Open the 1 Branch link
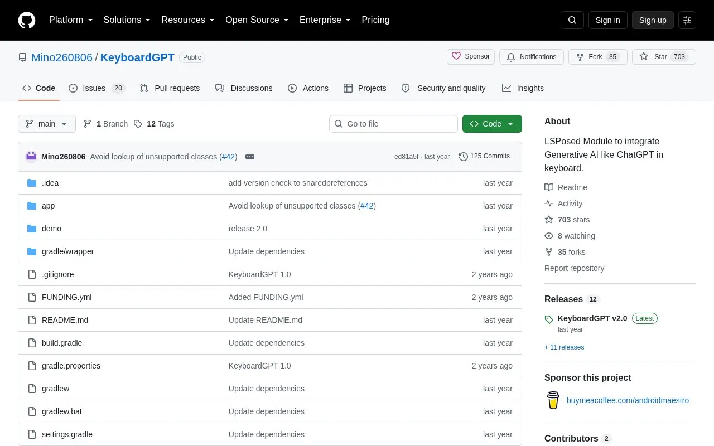 tap(105, 124)
